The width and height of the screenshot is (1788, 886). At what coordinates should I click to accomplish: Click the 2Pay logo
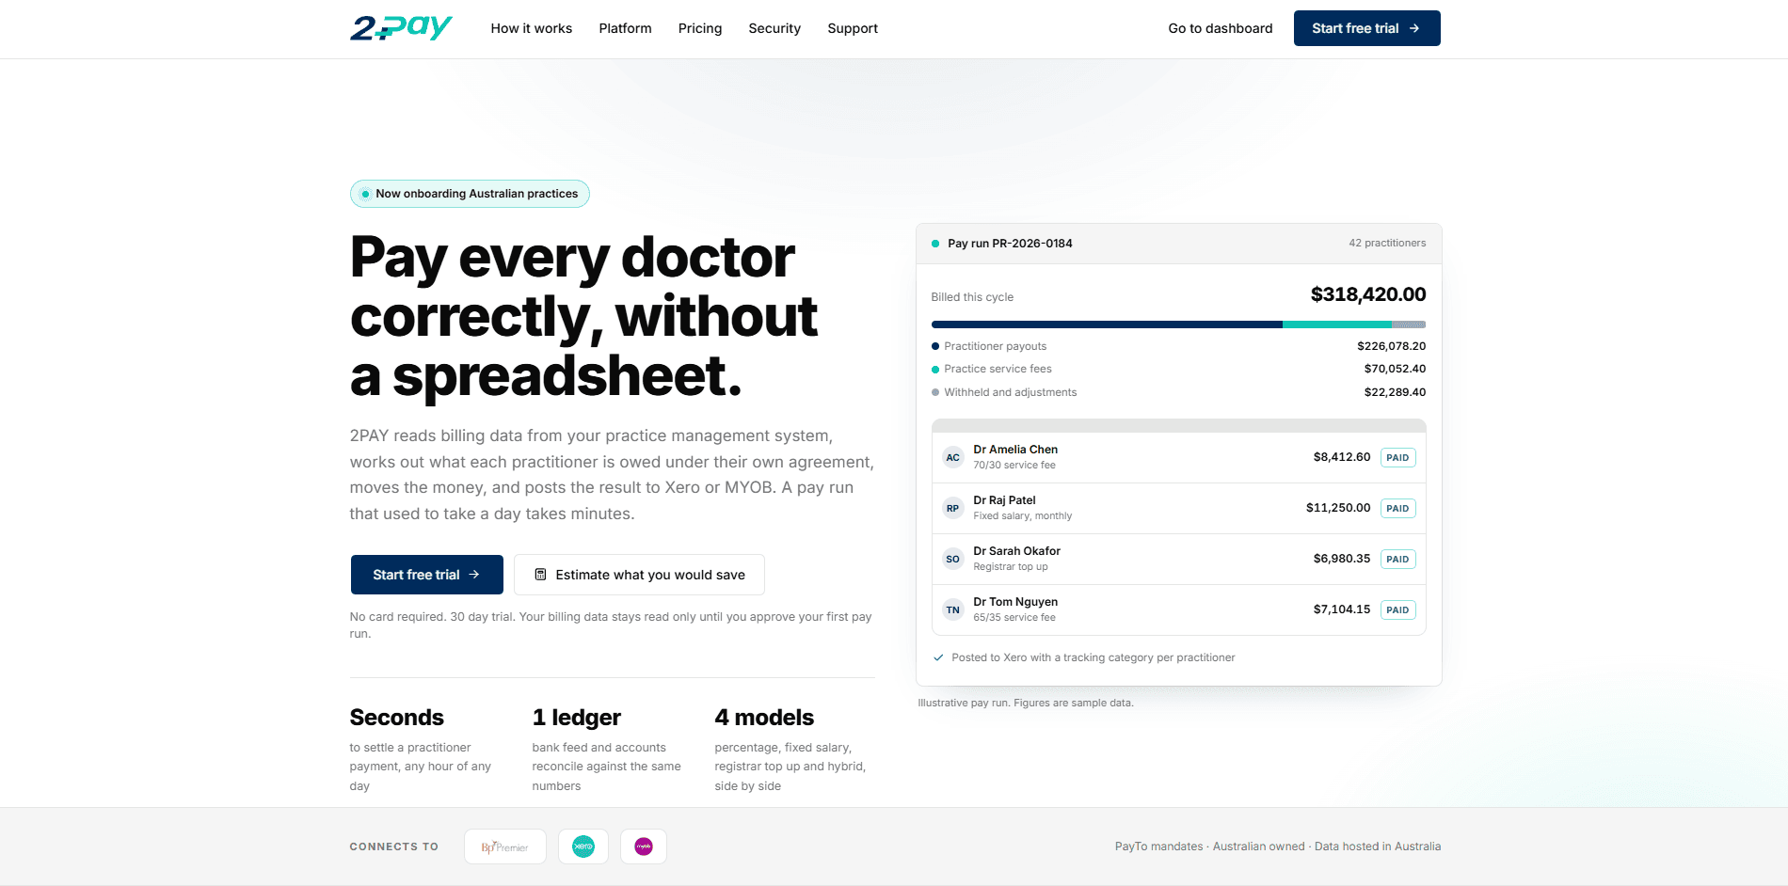(401, 28)
